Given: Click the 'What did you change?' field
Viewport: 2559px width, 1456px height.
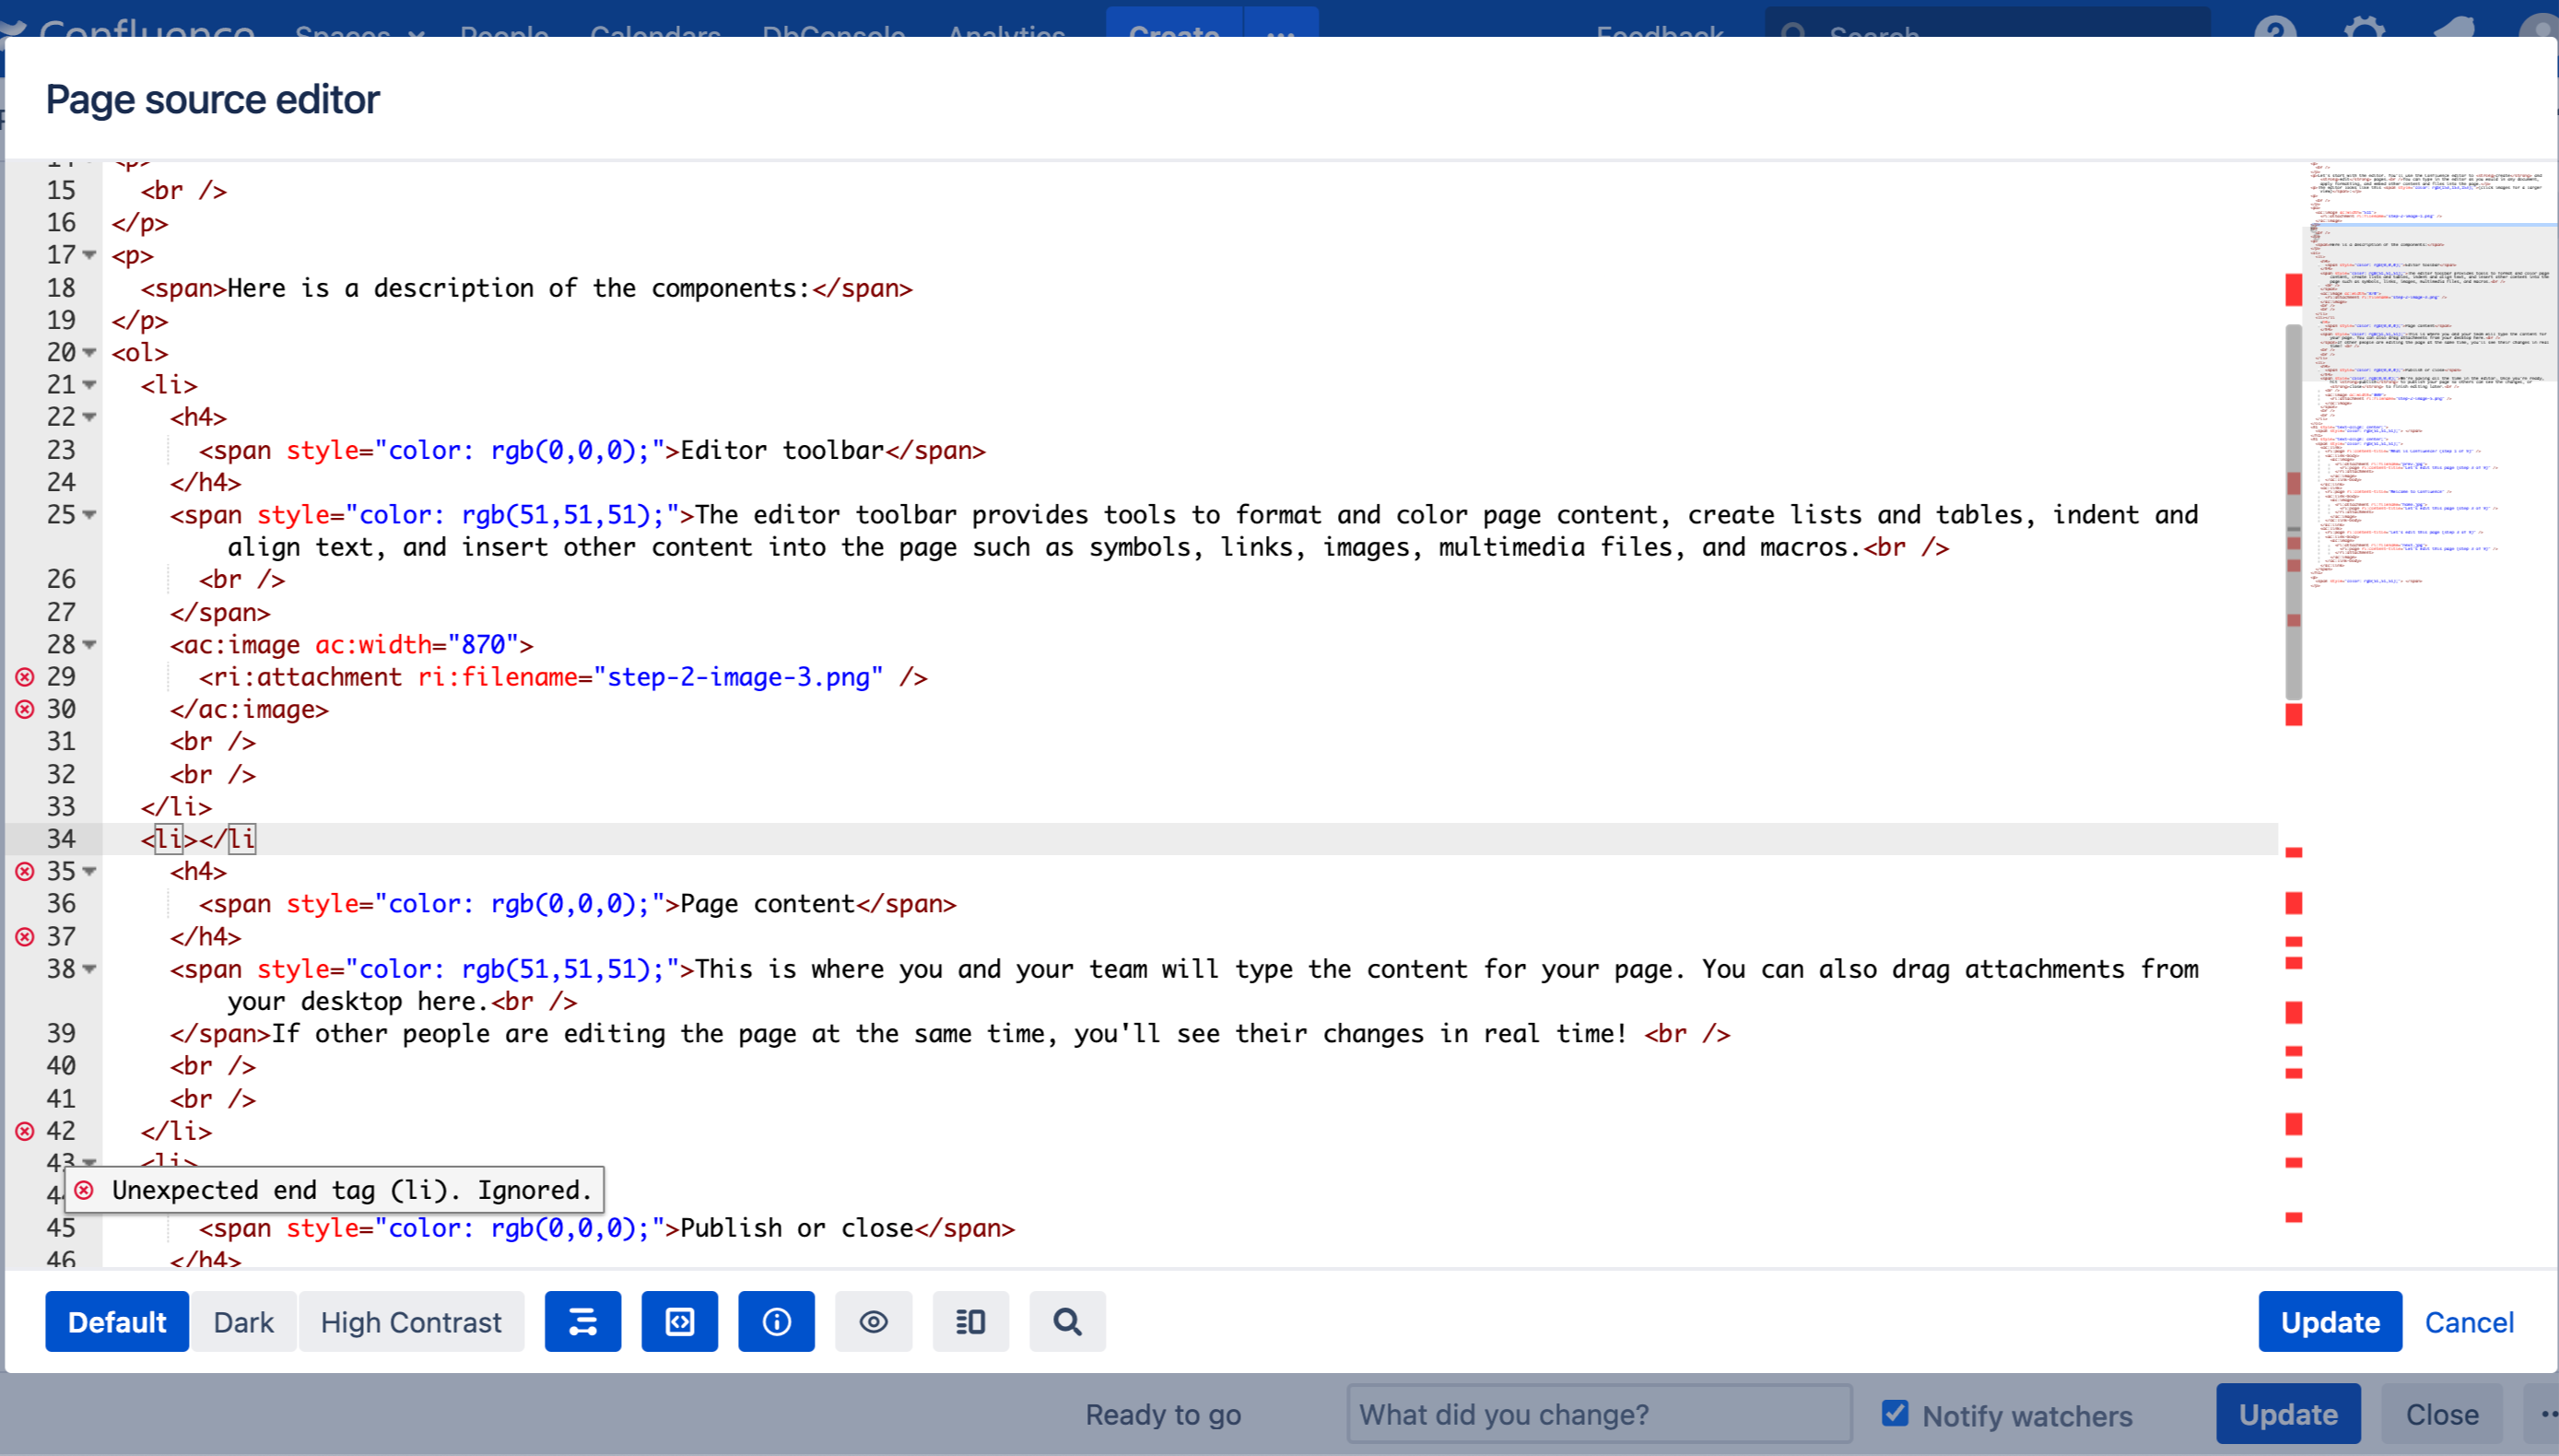Looking at the screenshot, I should pos(1598,1414).
